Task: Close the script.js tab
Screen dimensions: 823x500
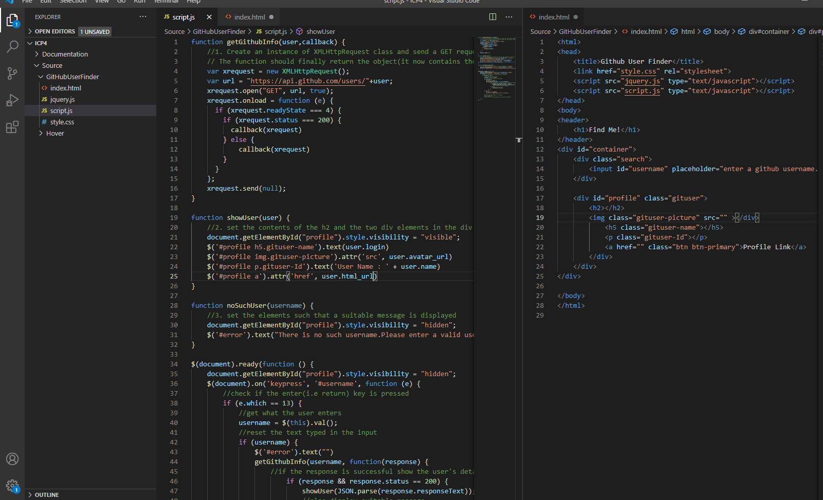Action: point(209,17)
